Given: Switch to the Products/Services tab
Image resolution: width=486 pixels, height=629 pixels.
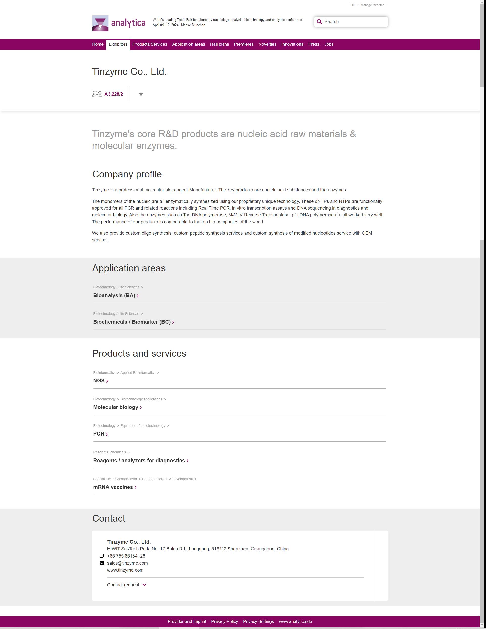Looking at the screenshot, I should (x=150, y=44).
